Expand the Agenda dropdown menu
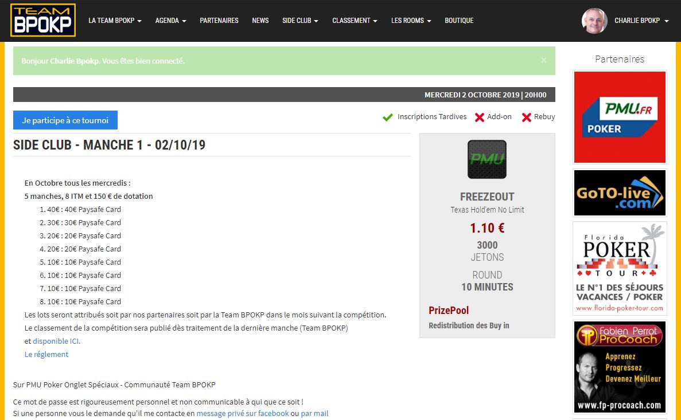This screenshot has height=420, width=681. pyautogui.click(x=171, y=21)
